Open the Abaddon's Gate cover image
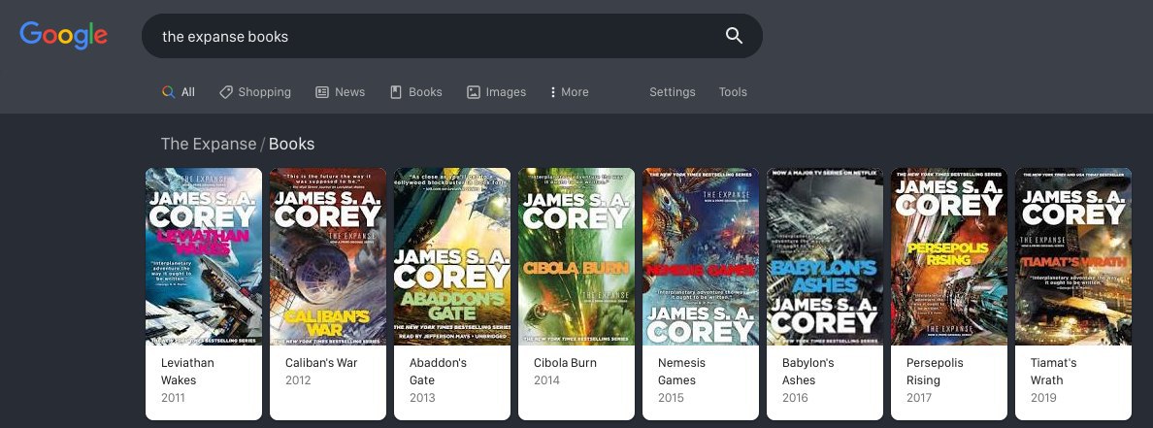Viewport: 1153px width, 428px height. (452, 256)
